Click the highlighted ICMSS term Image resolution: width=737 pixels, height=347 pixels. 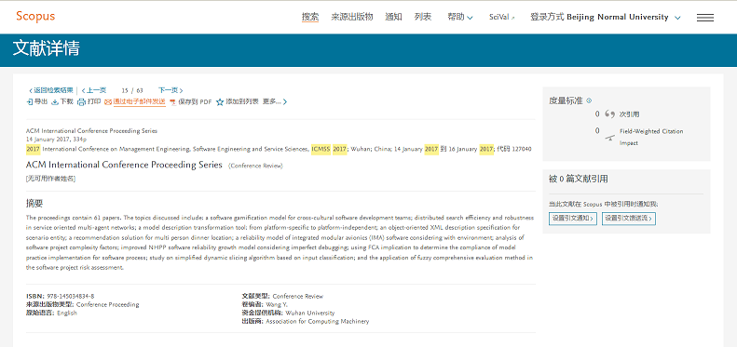(321, 149)
